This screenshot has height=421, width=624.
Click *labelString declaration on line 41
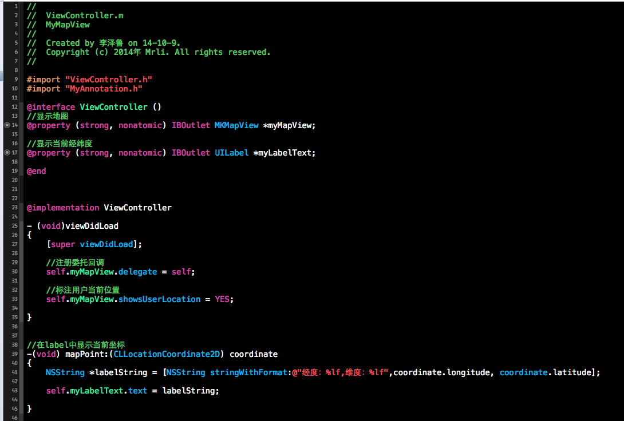pyautogui.click(x=118, y=372)
